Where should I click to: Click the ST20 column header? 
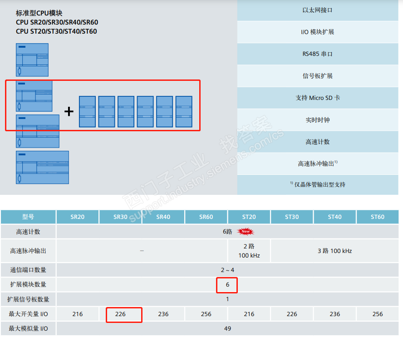pyautogui.click(x=249, y=217)
